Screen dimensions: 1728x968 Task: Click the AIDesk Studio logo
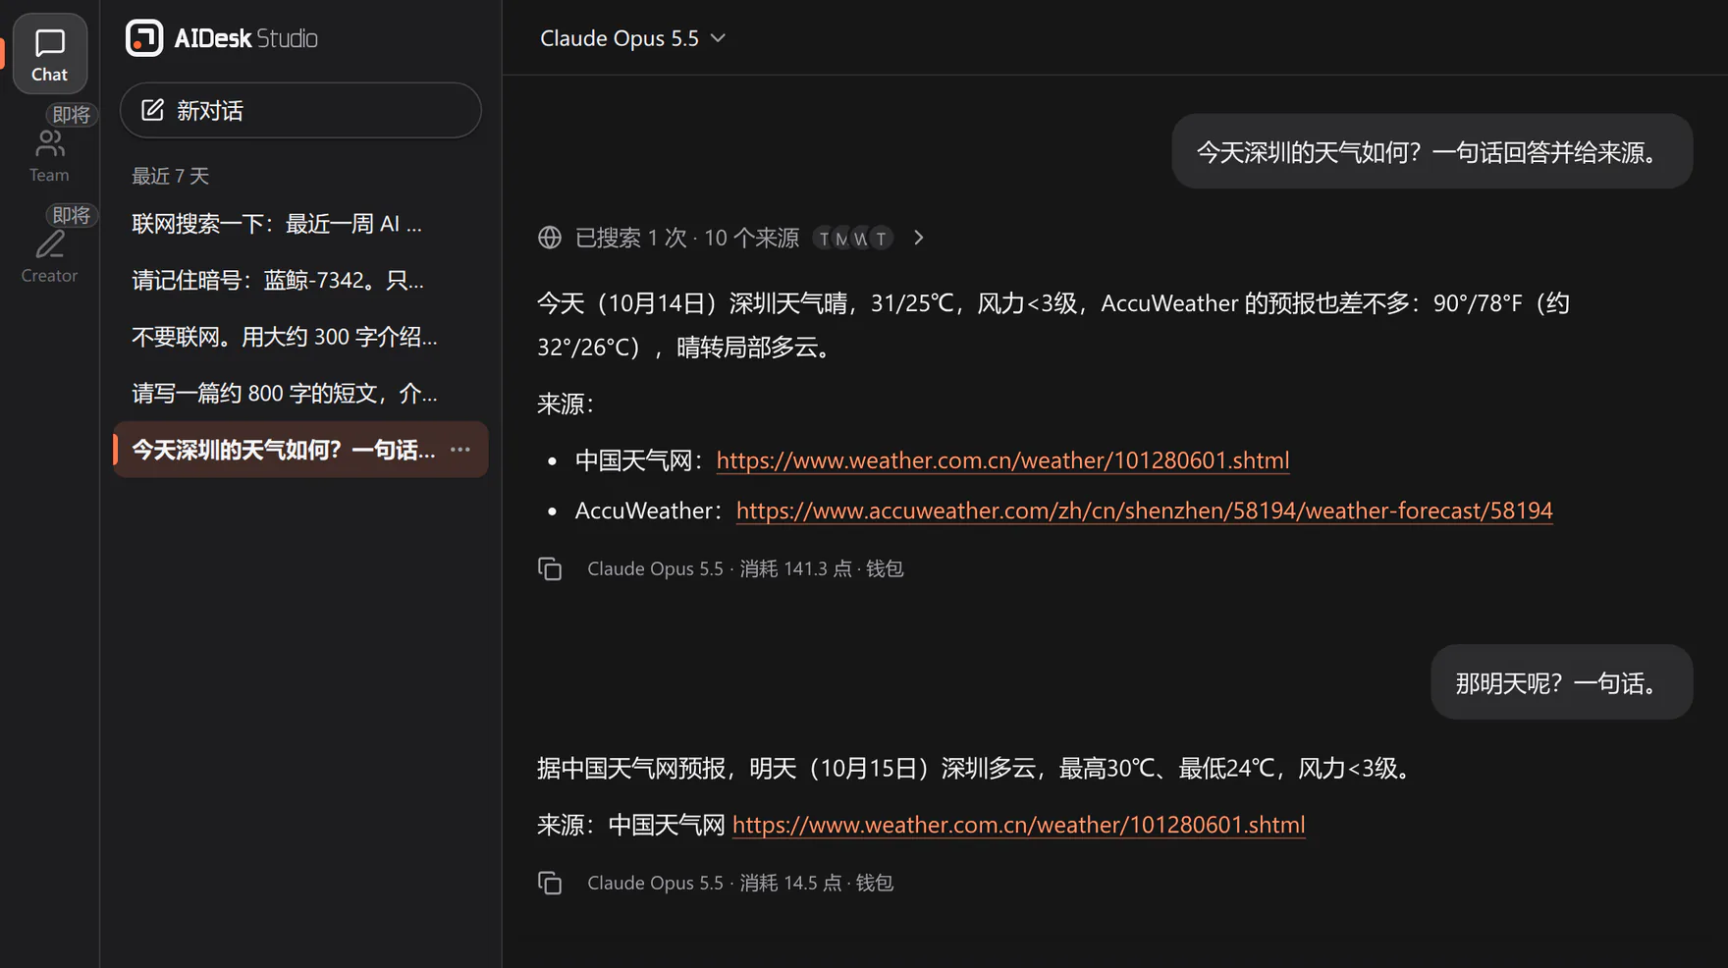tap(222, 38)
